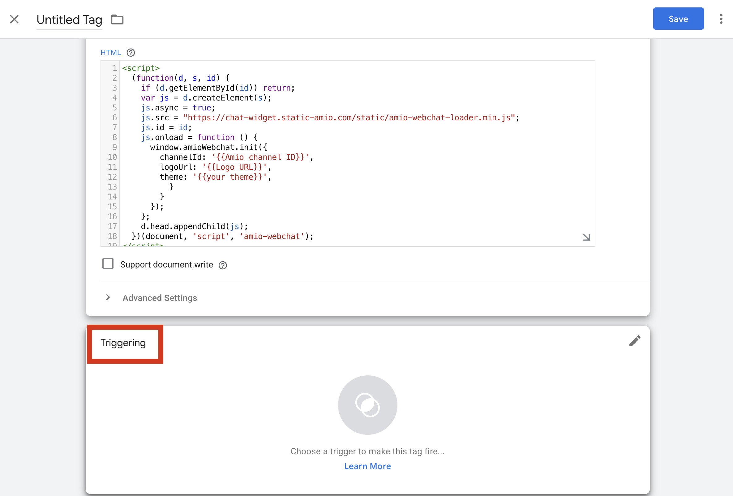
Task: Enable the Support document.write checkbox
Action: point(108,263)
